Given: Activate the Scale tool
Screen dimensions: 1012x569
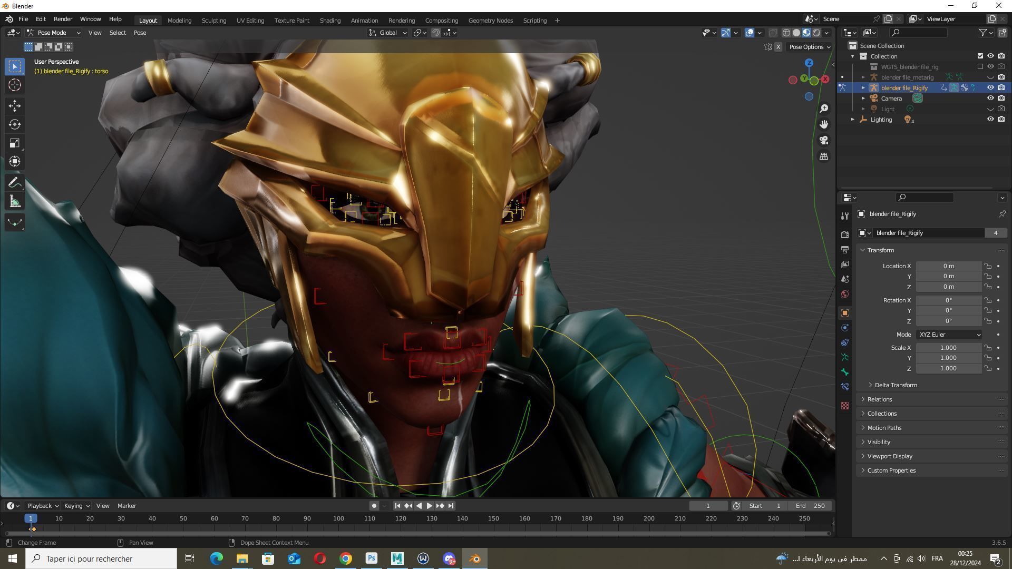Looking at the screenshot, I should (x=15, y=143).
